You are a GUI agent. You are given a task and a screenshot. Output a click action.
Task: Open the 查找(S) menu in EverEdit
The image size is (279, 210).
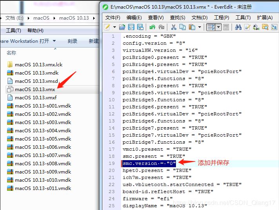[178, 17]
